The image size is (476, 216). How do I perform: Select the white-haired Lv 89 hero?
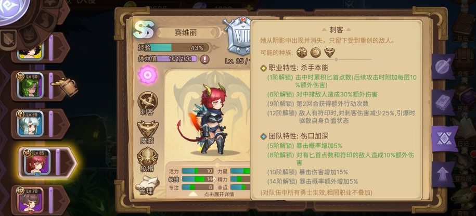pyautogui.click(x=30, y=124)
